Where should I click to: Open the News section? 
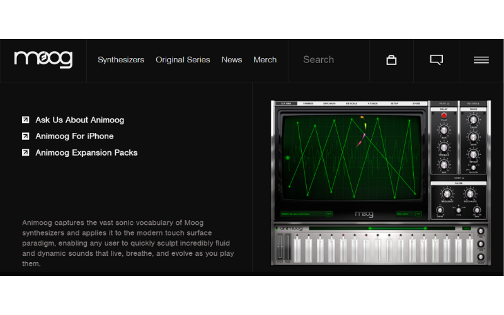231,60
